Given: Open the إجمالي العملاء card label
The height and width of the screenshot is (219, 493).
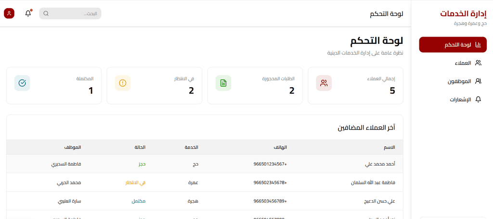Looking at the screenshot, I should 381,79.
